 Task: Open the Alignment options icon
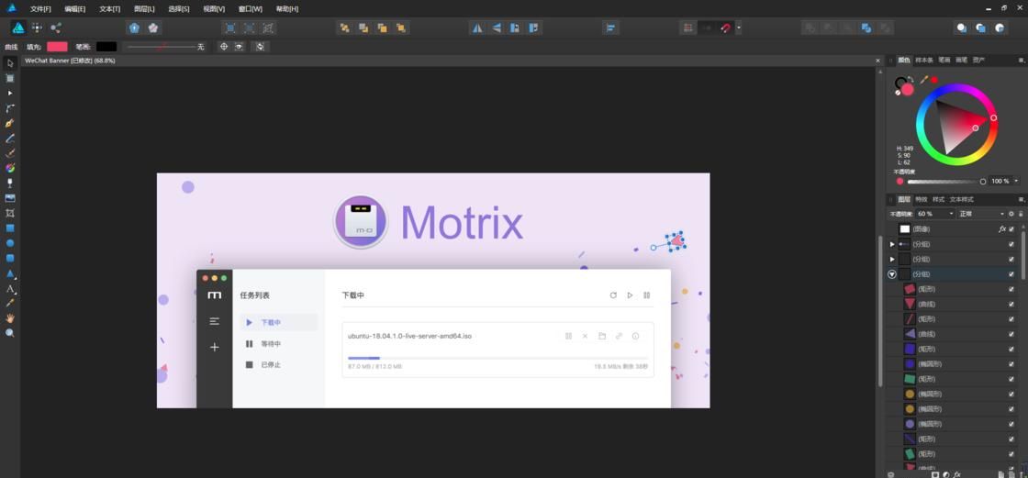pyautogui.click(x=611, y=28)
